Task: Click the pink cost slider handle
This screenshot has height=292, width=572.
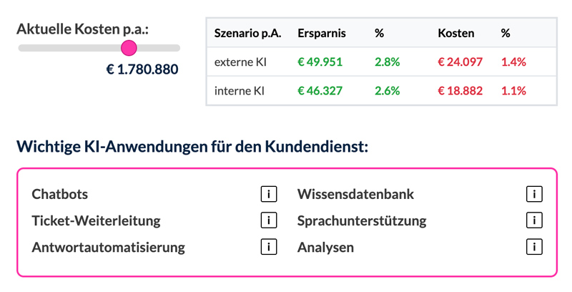Action: coord(129,48)
